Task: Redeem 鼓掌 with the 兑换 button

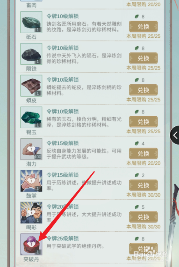Action: [x=143, y=185]
